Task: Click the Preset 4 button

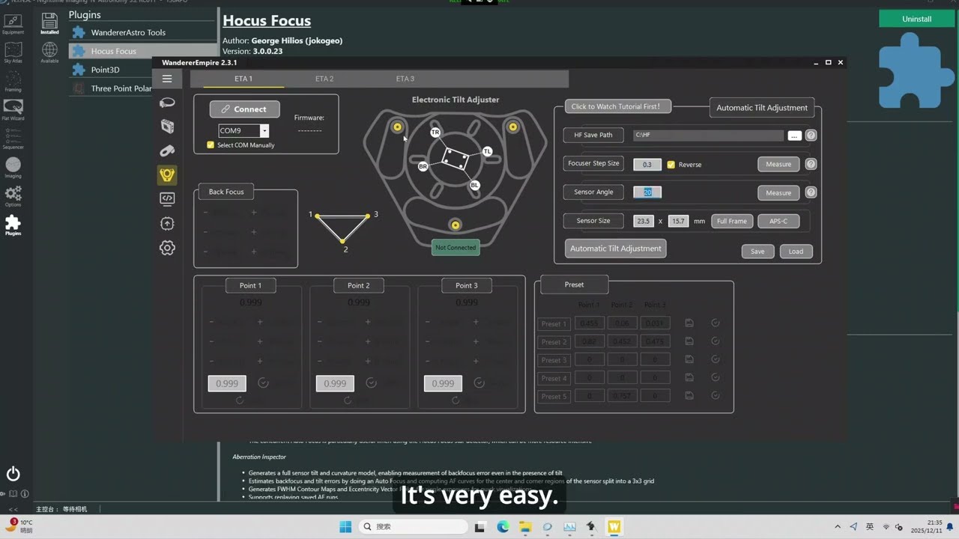Action: pos(554,378)
